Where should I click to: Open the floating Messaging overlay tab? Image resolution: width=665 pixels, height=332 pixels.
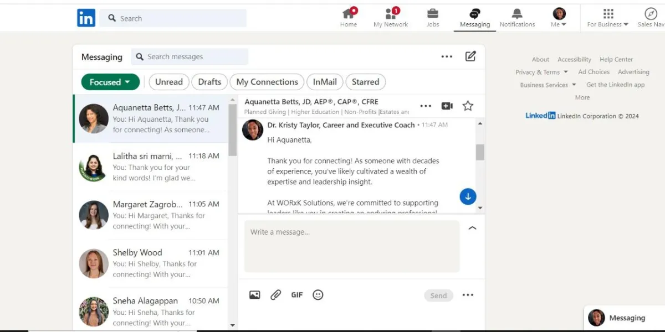click(624, 318)
